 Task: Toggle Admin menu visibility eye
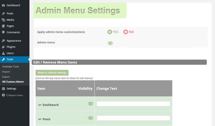coord(110,43)
